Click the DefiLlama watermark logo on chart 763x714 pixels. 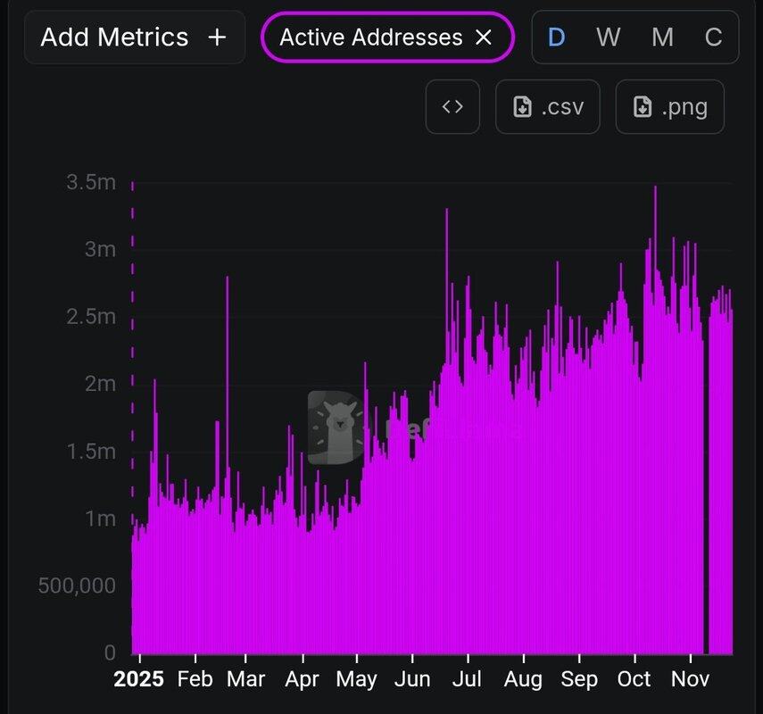pyautogui.click(x=336, y=428)
